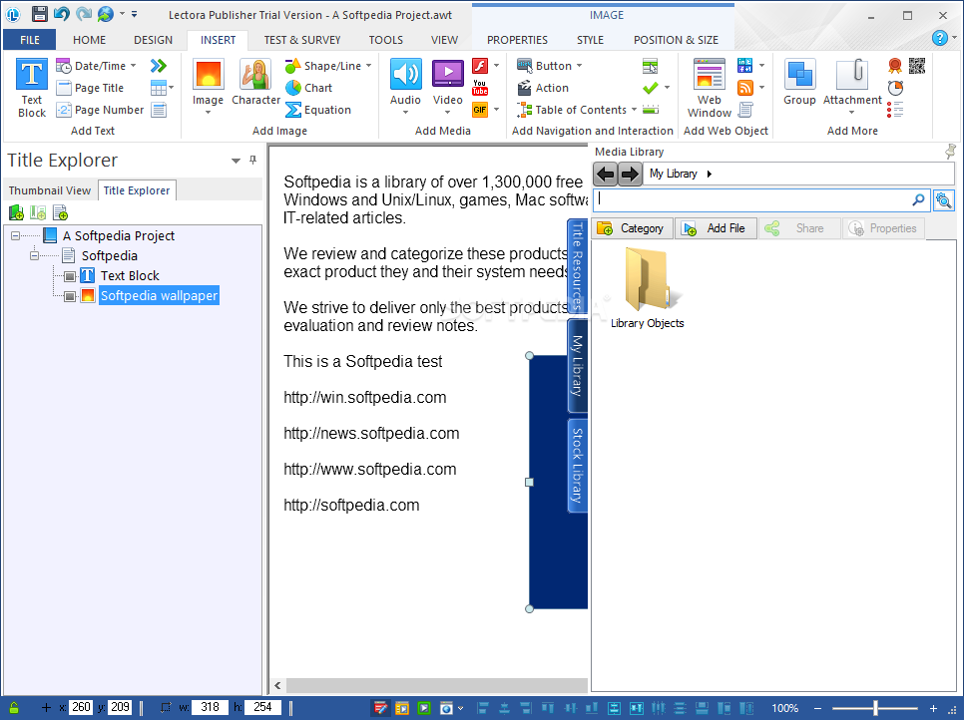Collapse the A Softpedia Project tree node
Screen dimensions: 964x720
15,236
